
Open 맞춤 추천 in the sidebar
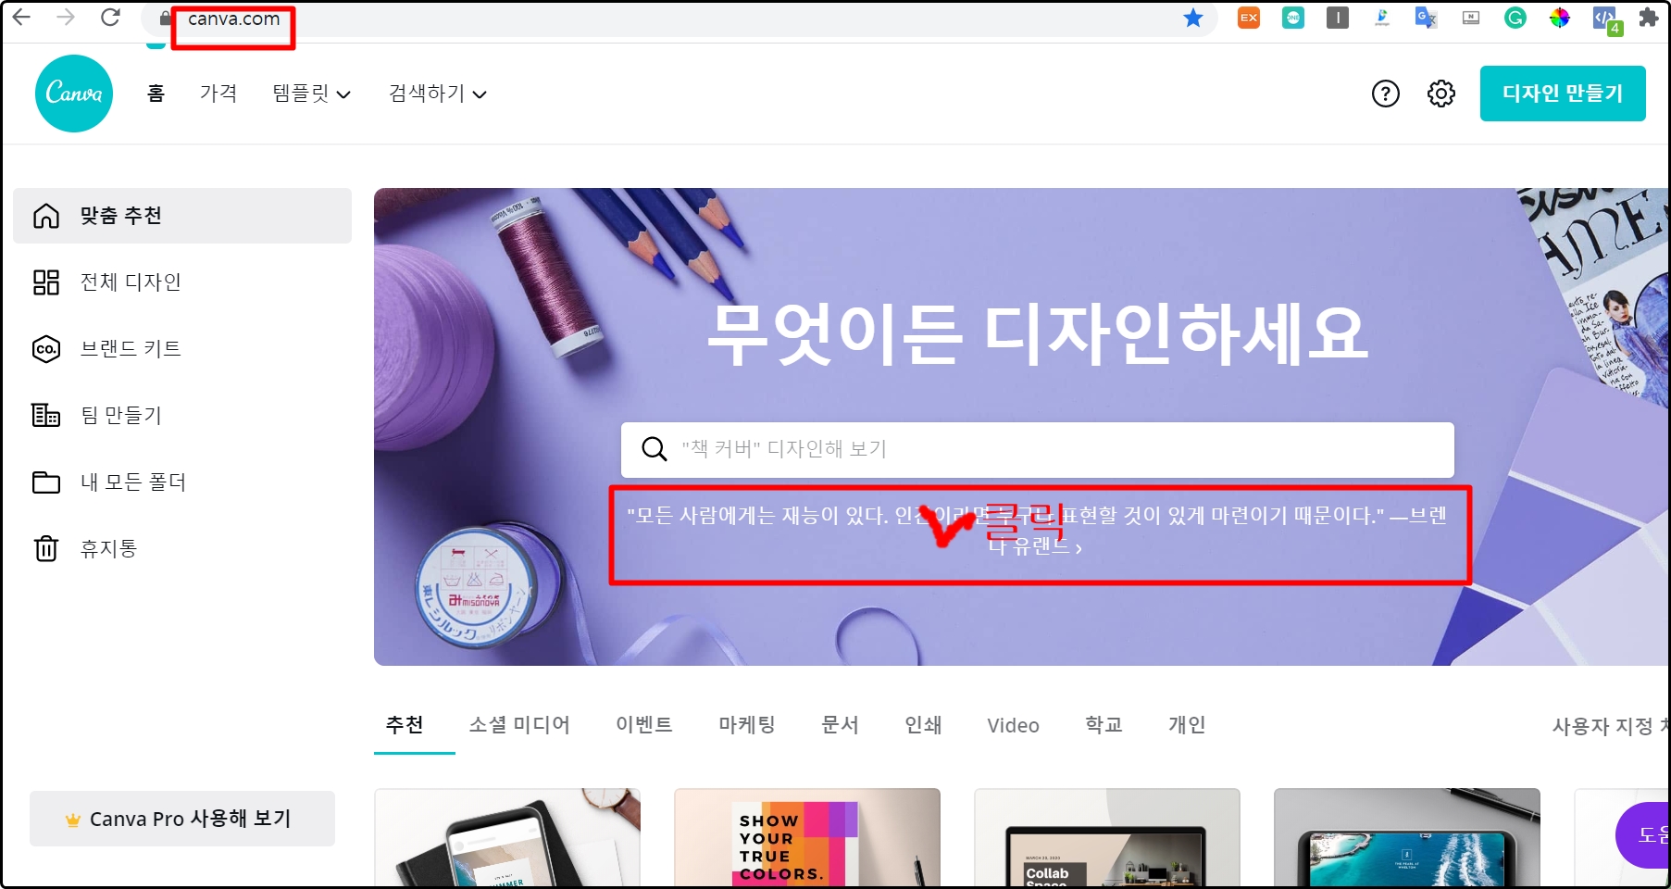click(182, 216)
